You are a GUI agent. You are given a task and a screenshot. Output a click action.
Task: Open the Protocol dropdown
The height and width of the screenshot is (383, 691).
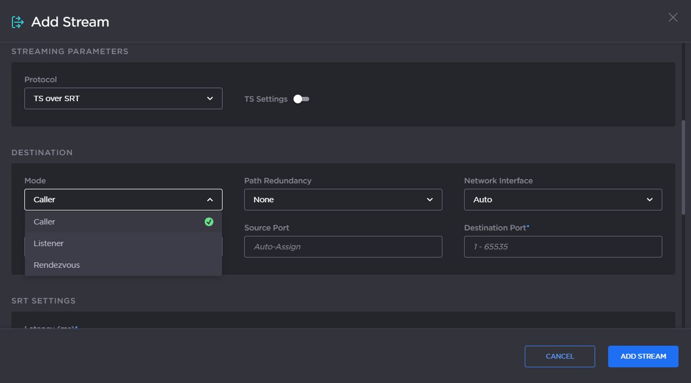123,98
